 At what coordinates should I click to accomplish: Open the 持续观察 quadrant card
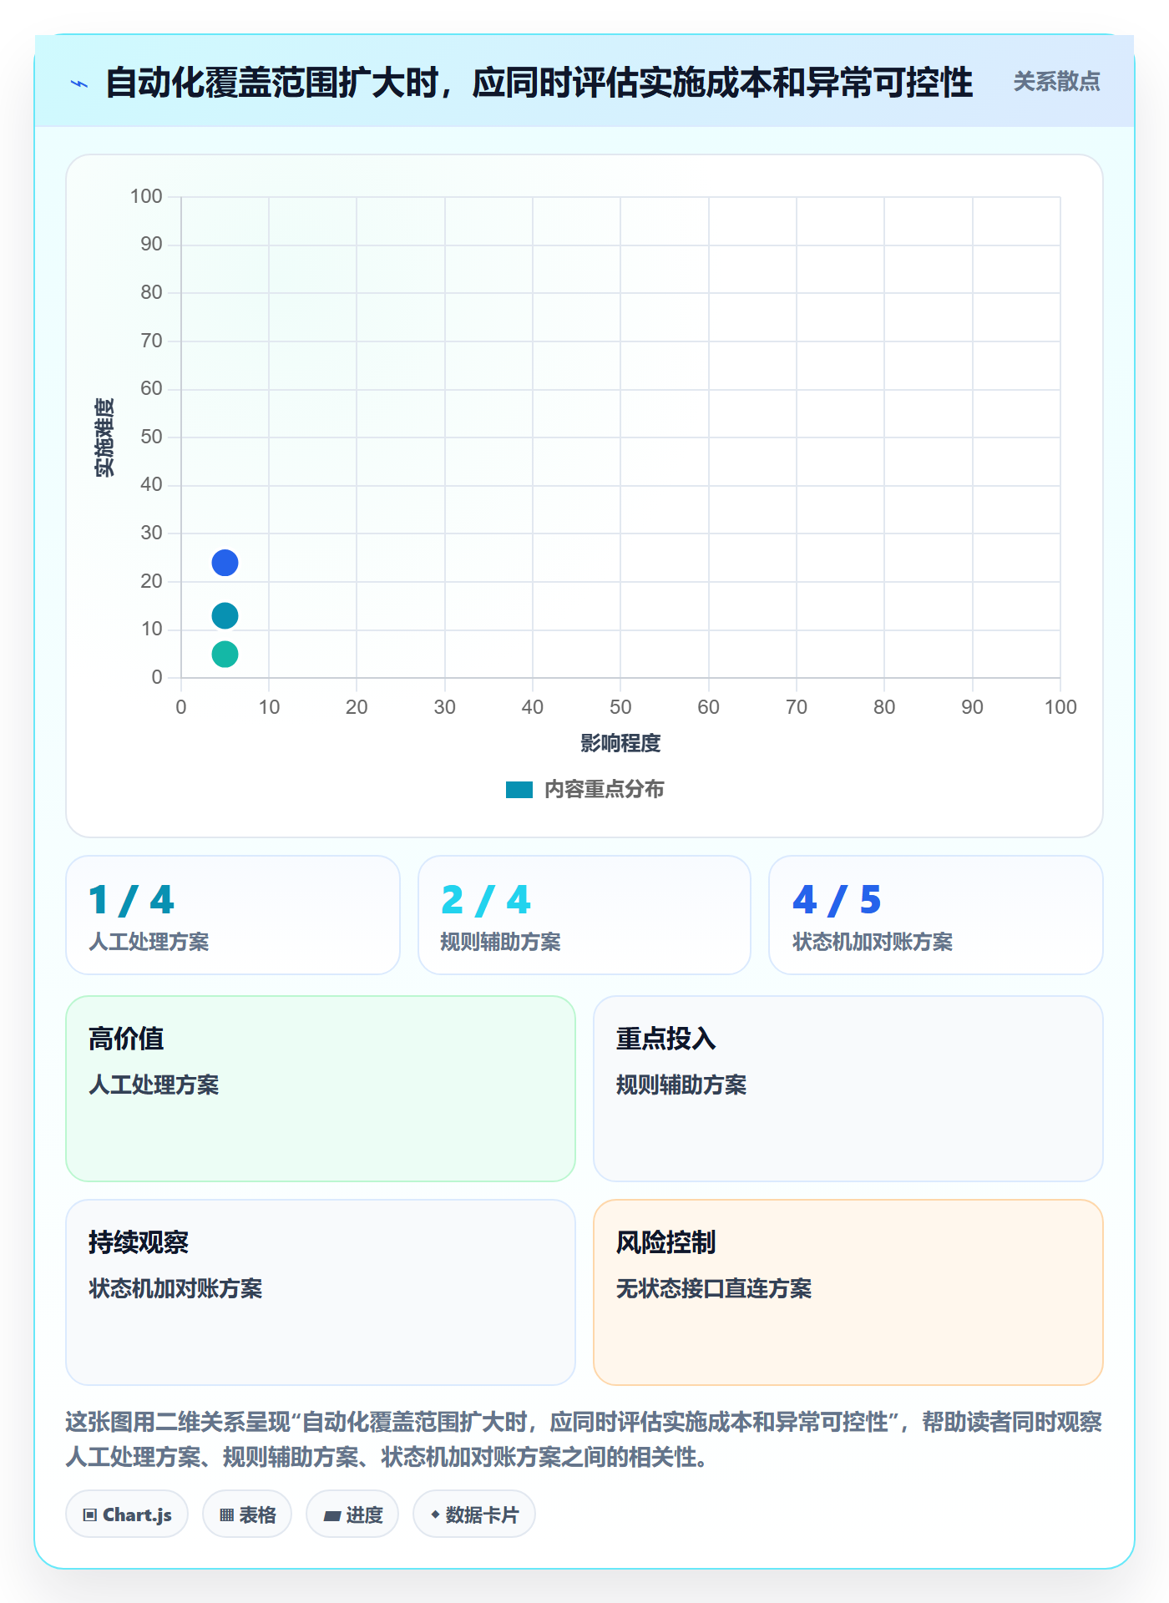(321, 1292)
